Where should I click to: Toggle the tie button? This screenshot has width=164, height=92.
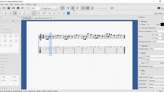pyautogui.click(x=38, y=13)
